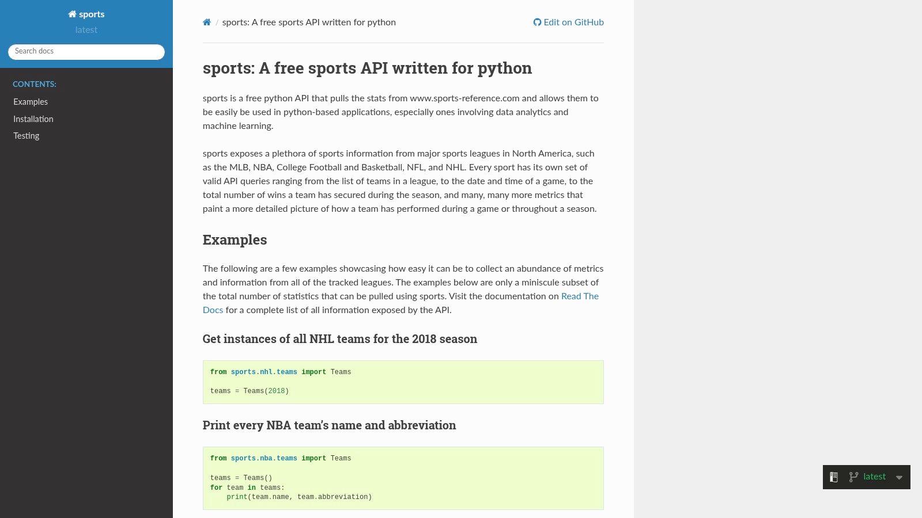Click breadcrumb text 'sports: A free sports API'
This screenshot has width=922, height=518.
coord(309,22)
